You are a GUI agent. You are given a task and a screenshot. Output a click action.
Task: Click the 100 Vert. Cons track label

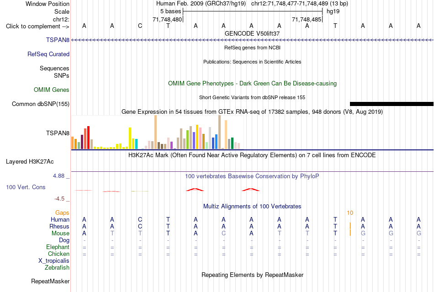(x=26, y=187)
